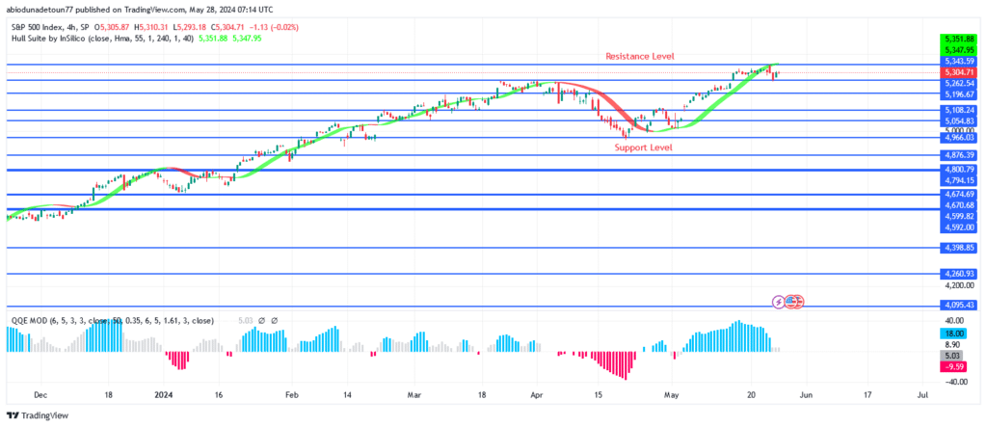Click the 4,674.69 price axis label
The height and width of the screenshot is (427, 987).
point(959,194)
